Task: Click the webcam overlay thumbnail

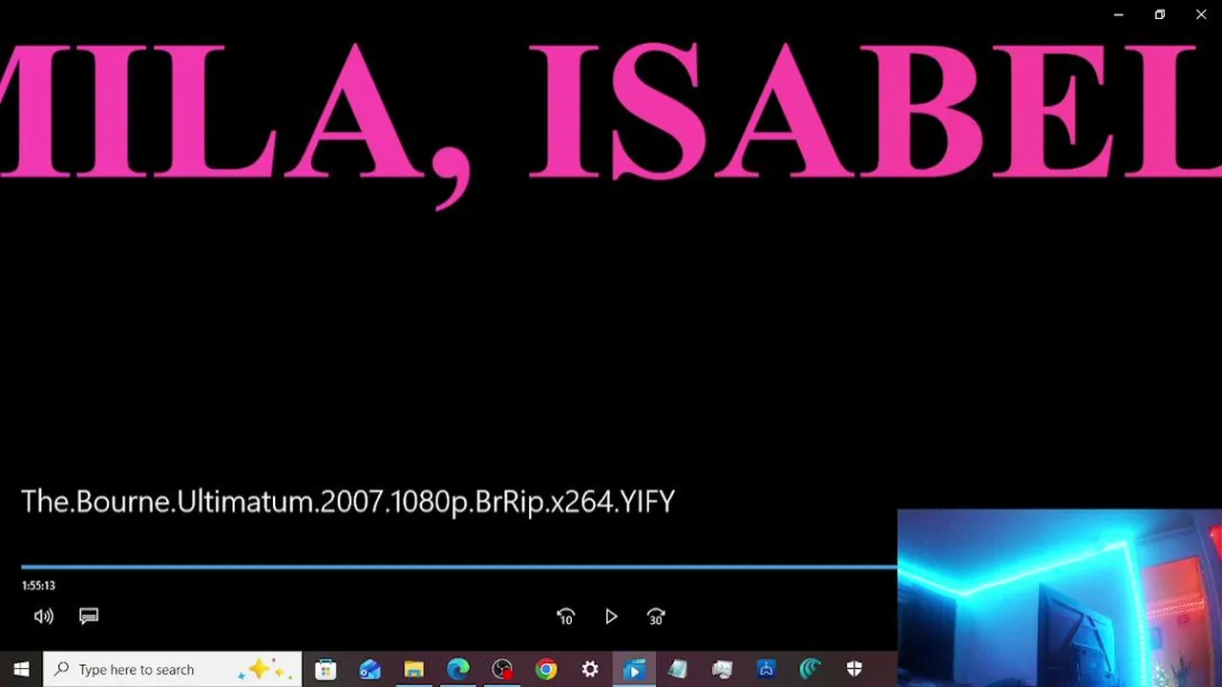Action: coord(1060,598)
